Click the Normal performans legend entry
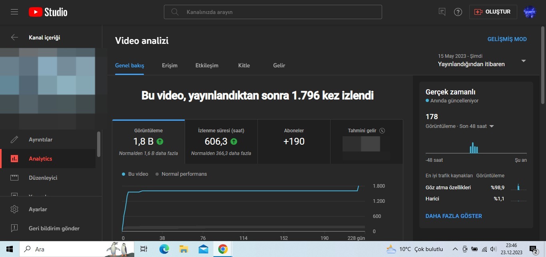546x257 pixels. point(181,174)
